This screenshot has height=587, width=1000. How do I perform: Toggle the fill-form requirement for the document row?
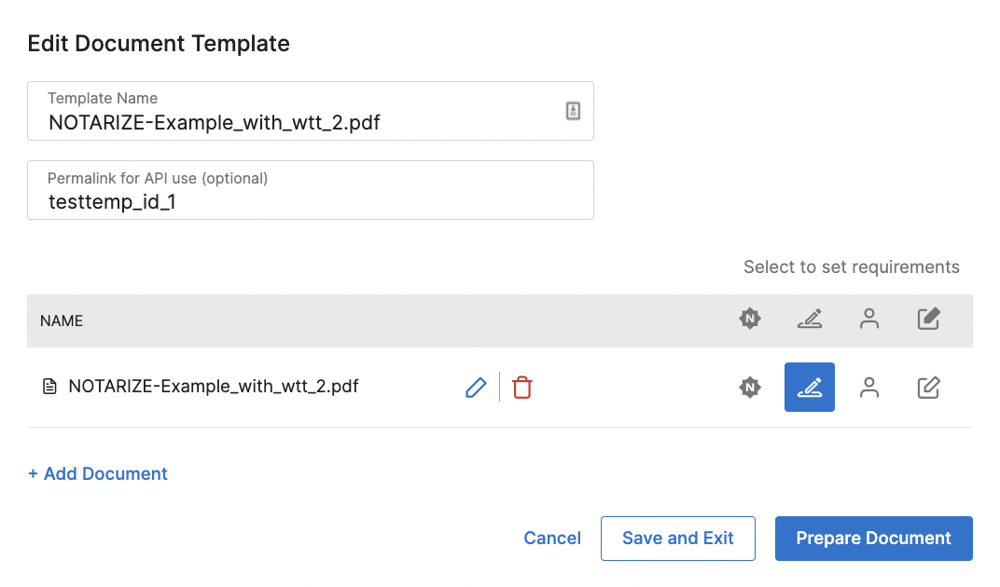(928, 388)
